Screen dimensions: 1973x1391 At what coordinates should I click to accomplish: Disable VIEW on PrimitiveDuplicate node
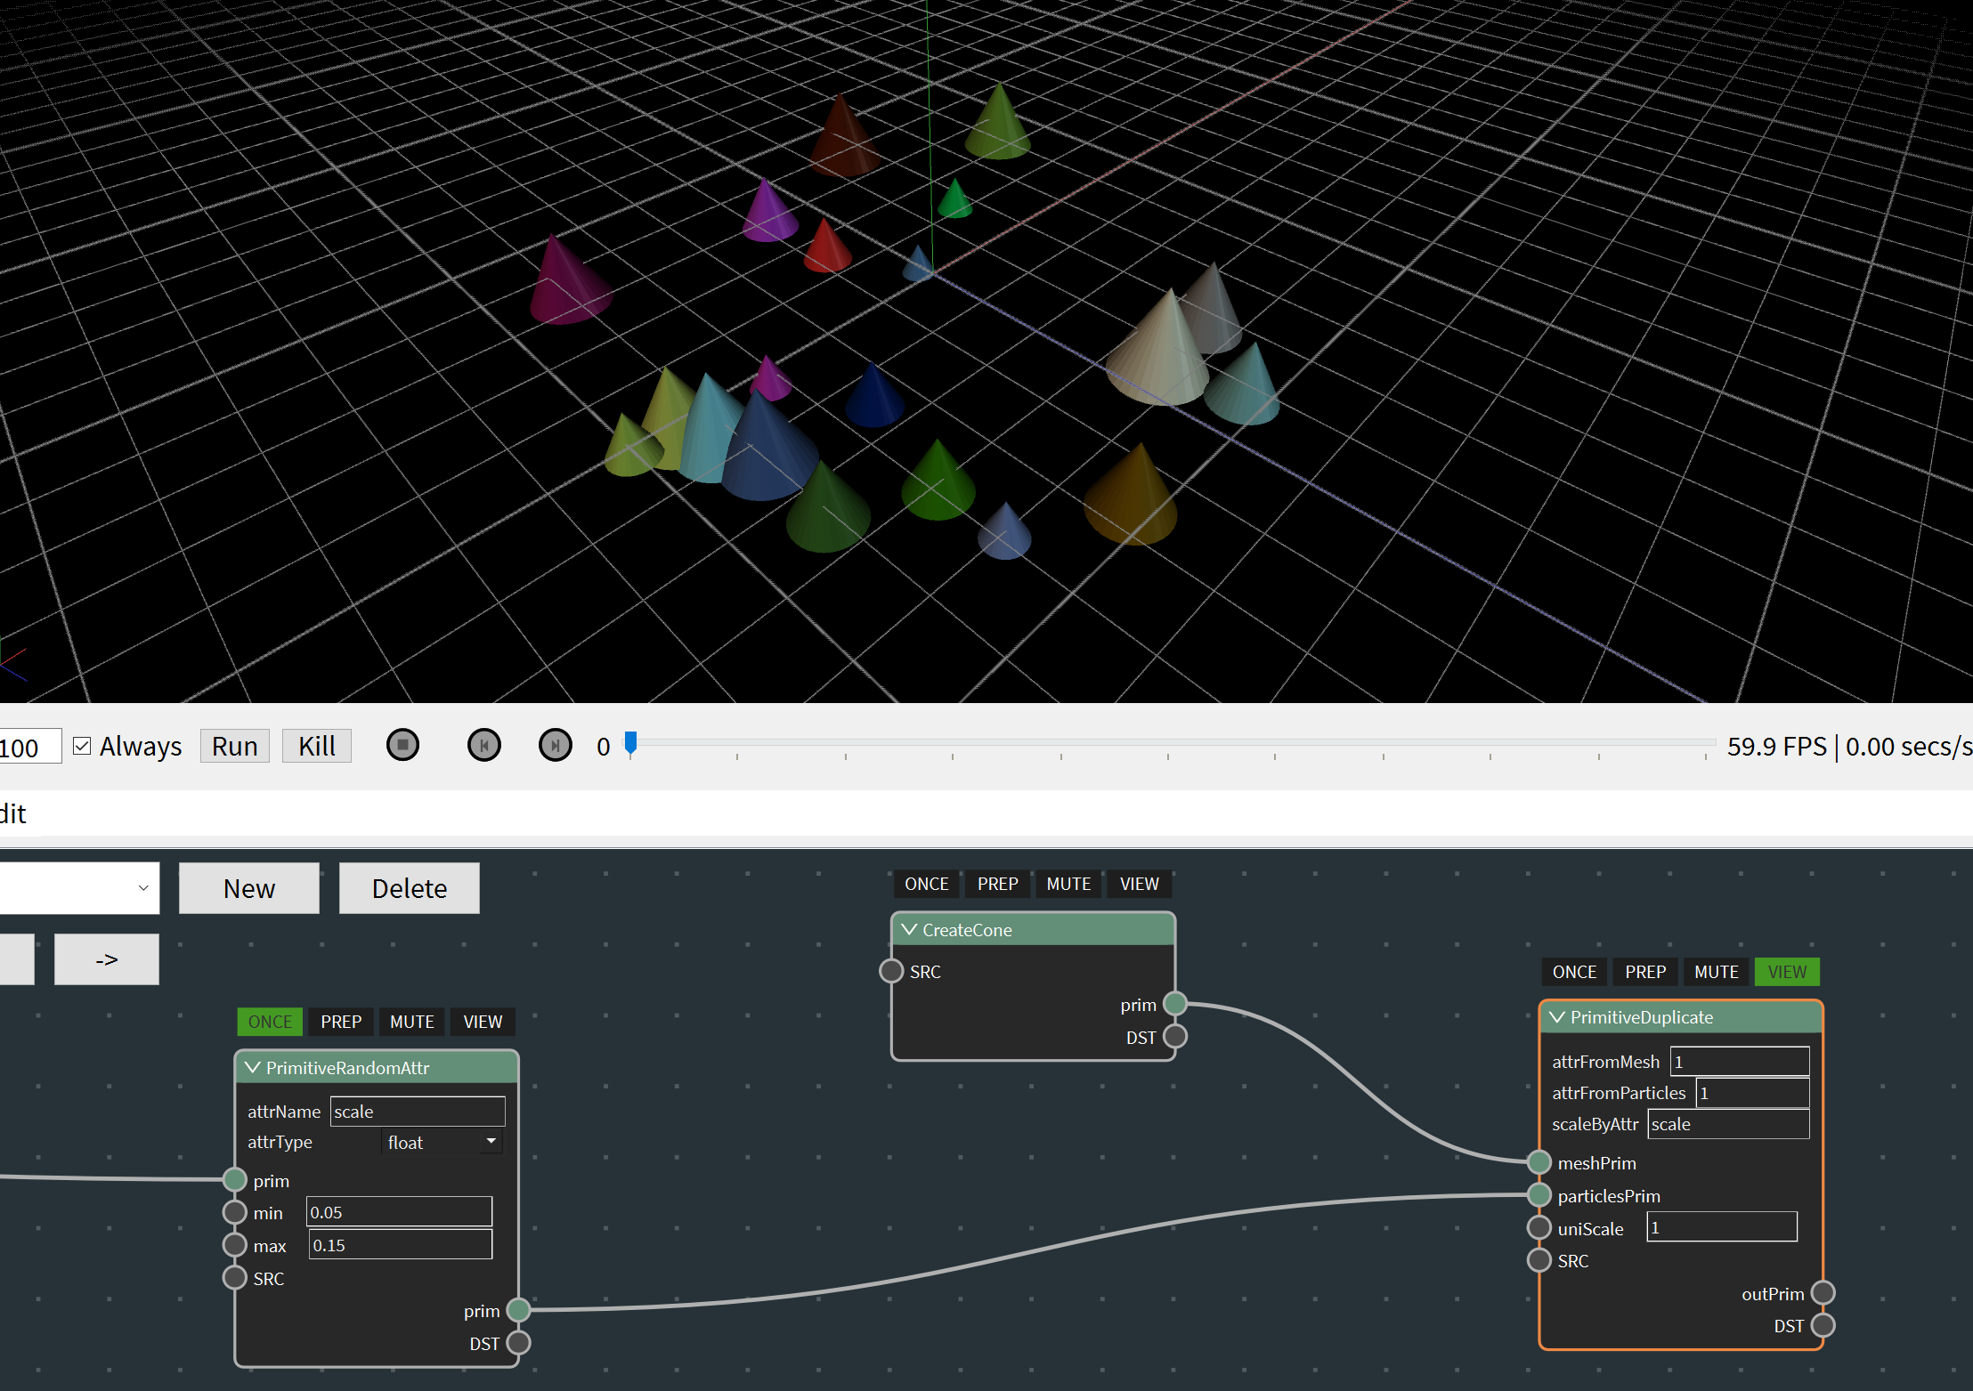pyautogui.click(x=1787, y=972)
